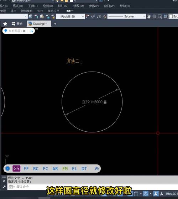Click the second icon right of !PboMS-50 dropdown
178x199 pixels.
[x=93, y=16]
